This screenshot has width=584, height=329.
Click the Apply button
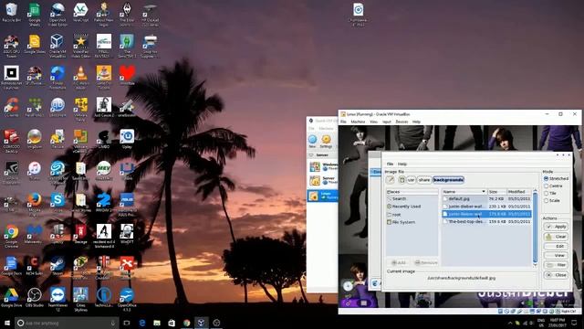click(556, 227)
